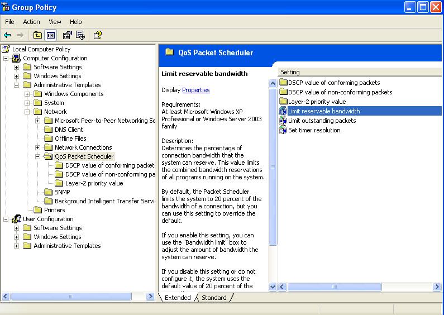
Task: Click the DSCP value of conforming packets folder icon in list
Action: click(284, 83)
